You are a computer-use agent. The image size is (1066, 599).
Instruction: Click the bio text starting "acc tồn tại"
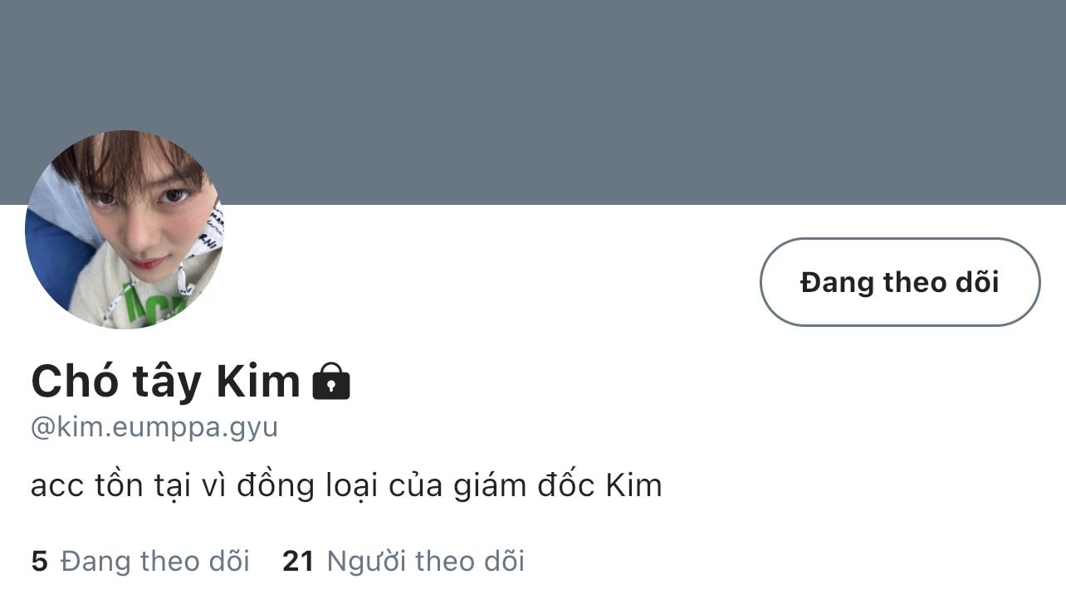(x=346, y=485)
